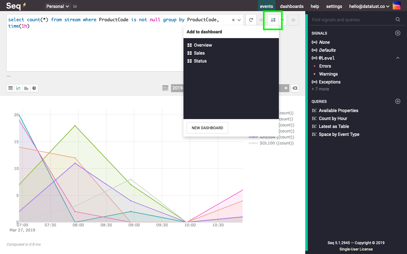This screenshot has height=254, width=407.
Task: Add a new query with plus icon
Action: [x=398, y=101]
